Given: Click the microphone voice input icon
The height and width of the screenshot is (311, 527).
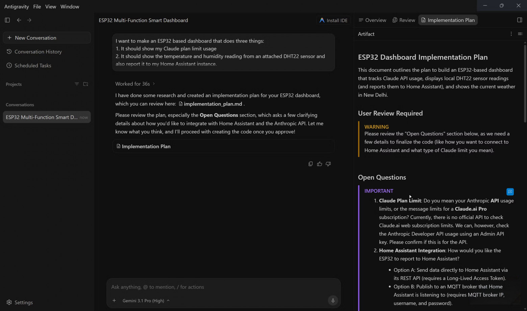Looking at the screenshot, I should (333, 301).
